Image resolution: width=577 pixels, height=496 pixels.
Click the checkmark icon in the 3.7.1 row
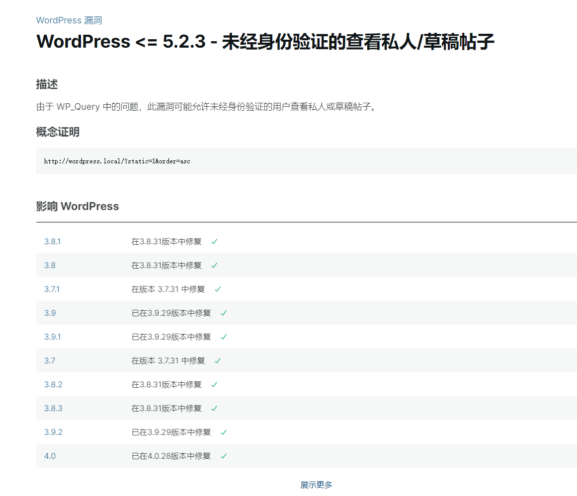coord(218,289)
